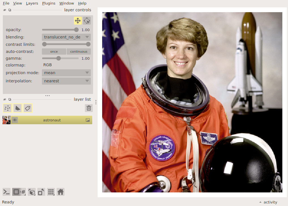
Task: Roll dimensions with the cube icon
Action: 32,192
